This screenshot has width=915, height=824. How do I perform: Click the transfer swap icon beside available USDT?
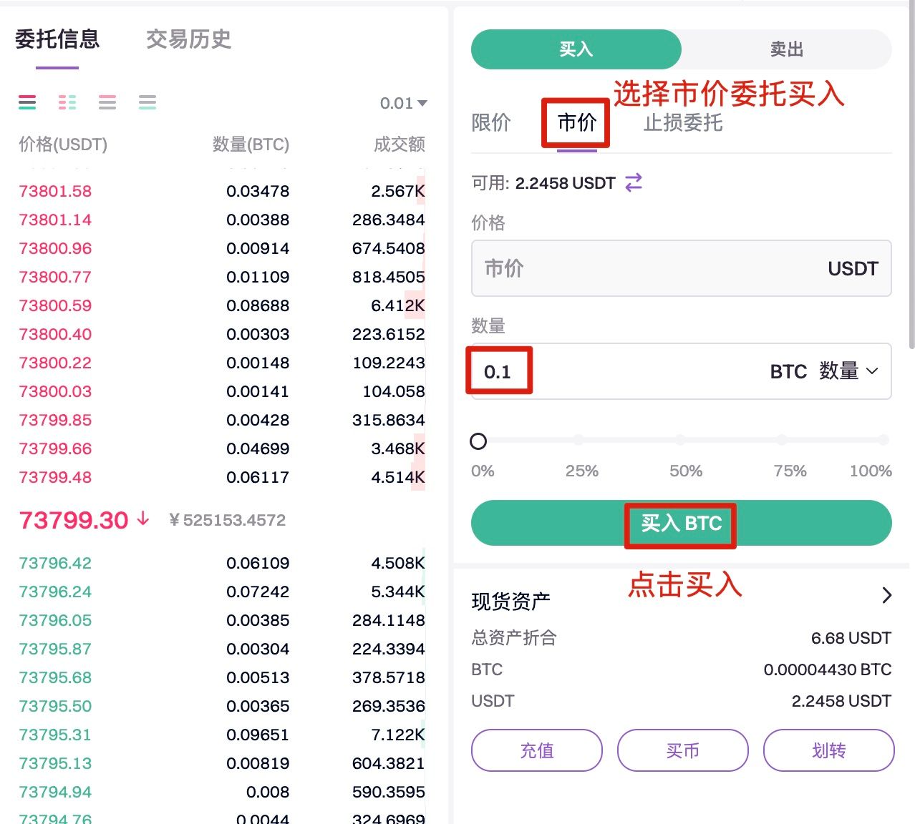[x=634, y=182]
